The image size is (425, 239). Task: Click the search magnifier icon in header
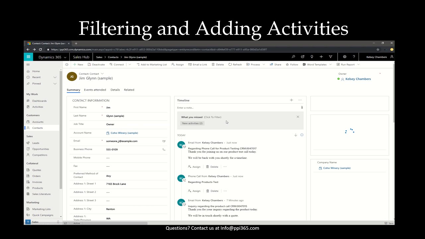click(x=293, y=57)
